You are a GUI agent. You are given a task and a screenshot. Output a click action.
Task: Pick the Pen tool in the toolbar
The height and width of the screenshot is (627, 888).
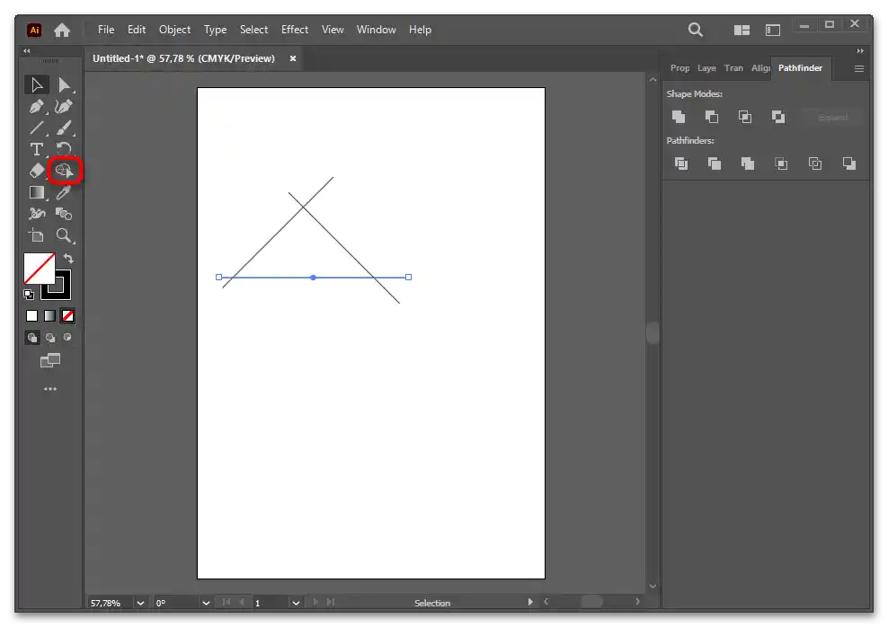pos(37,107)
